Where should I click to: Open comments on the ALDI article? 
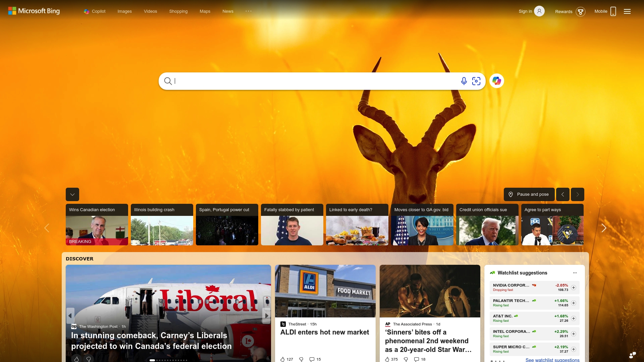tap(315, 359)
